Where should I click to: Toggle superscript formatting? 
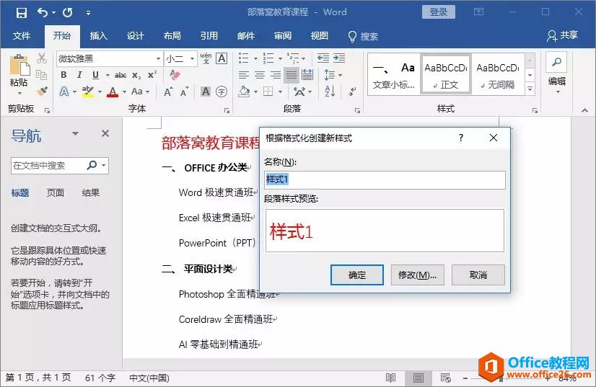click(x=152, y=74)
